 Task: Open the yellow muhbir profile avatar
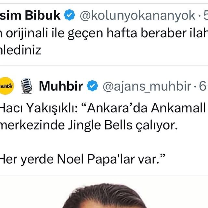tap(6, 86)
